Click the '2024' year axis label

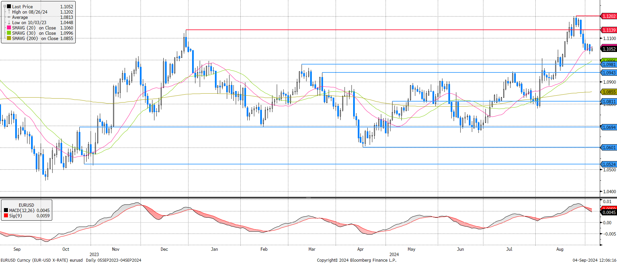pyautogui.click(x=394, y=254)
